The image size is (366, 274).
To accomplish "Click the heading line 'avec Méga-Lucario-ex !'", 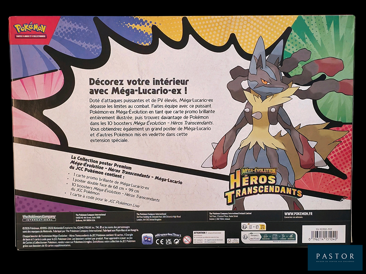I will (x=138, y=91).
